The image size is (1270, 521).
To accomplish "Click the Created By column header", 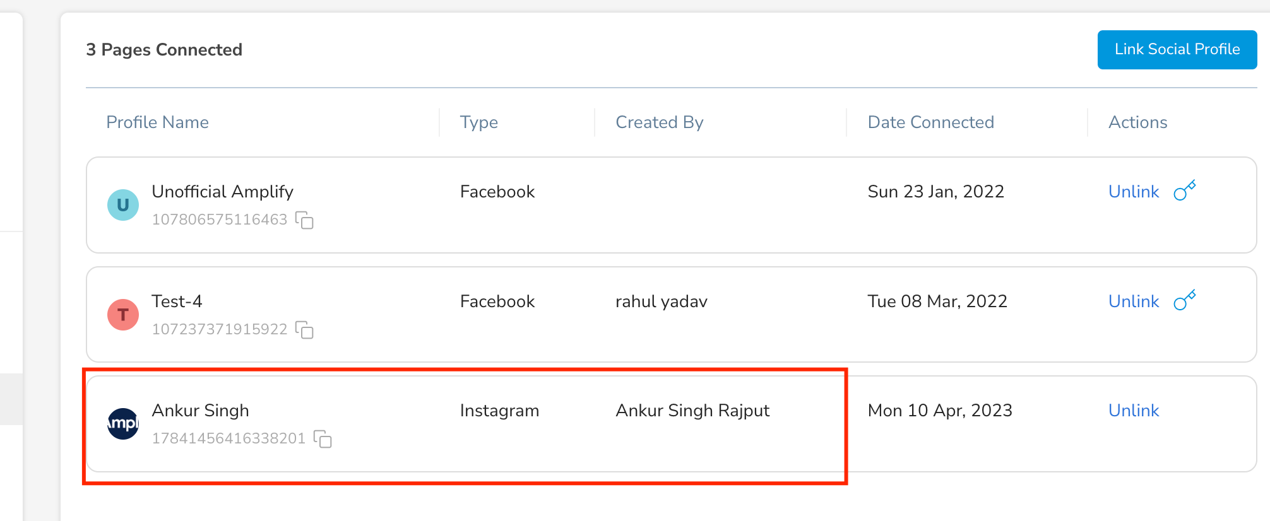I will (x=660, y=122).
